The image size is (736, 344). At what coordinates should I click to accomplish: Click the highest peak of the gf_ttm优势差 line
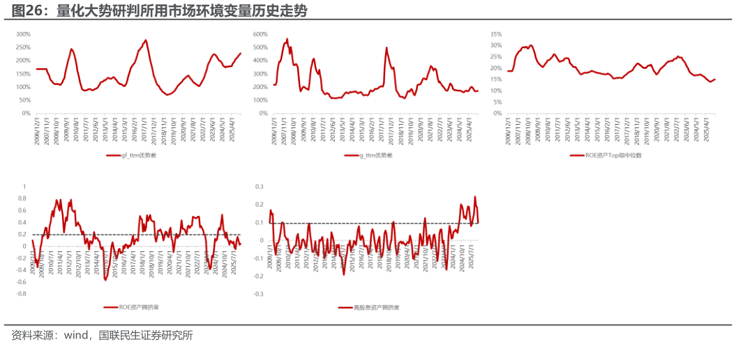point(145,40)
